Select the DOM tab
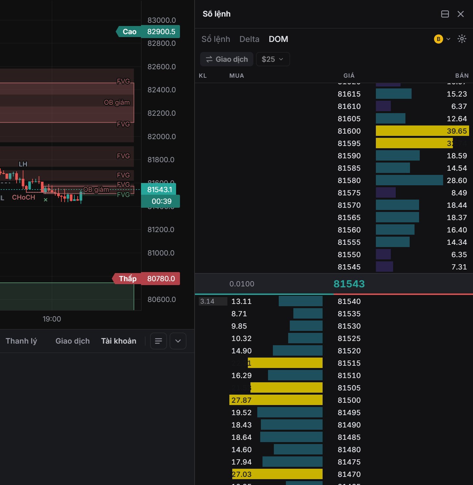Screen dimensions: 473x485 point(278,39)
